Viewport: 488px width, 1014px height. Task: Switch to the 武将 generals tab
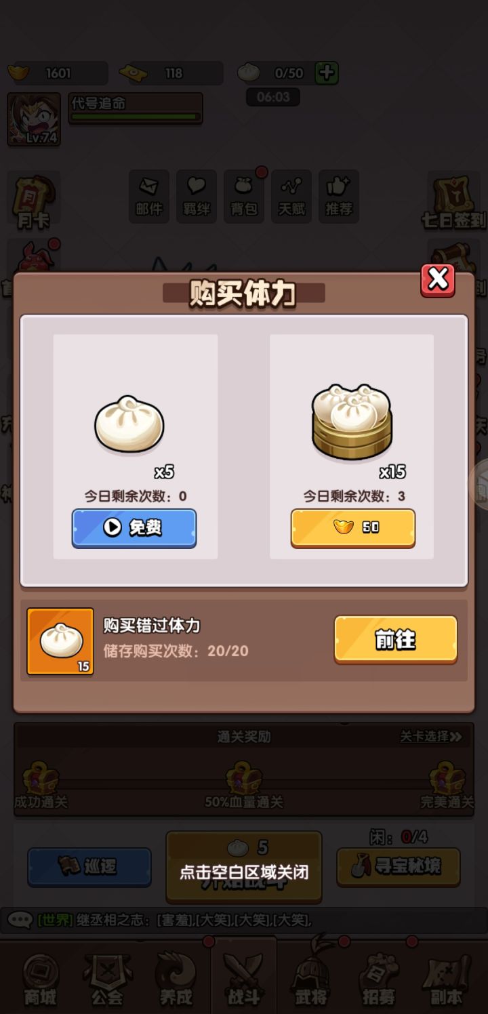tap(311, 978)
